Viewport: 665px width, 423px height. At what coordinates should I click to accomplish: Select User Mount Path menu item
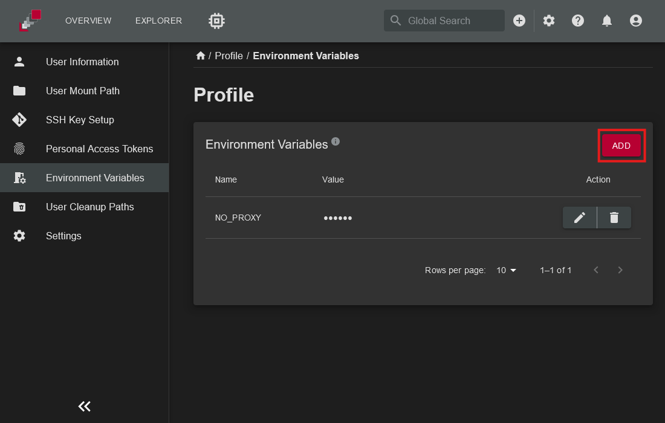point(85,91)
